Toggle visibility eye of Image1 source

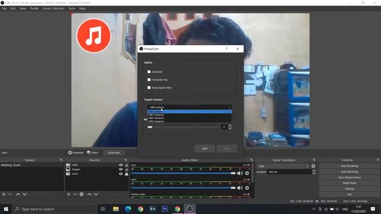(121, 169)
